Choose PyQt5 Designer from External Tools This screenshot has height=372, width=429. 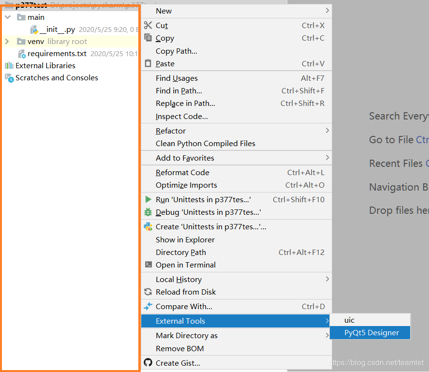click(x=370, y=333)
